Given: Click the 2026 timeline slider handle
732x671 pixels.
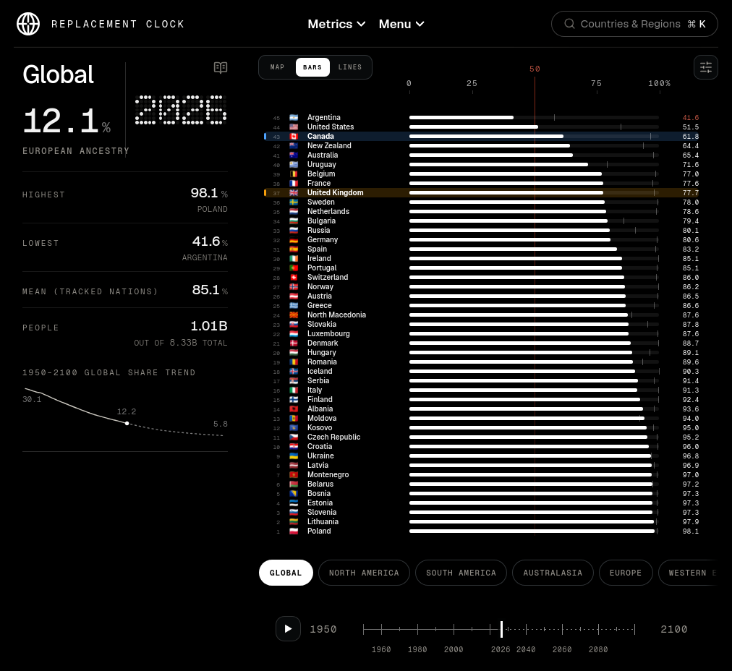Looking at the screenshot, I should (x=501, y=629).
